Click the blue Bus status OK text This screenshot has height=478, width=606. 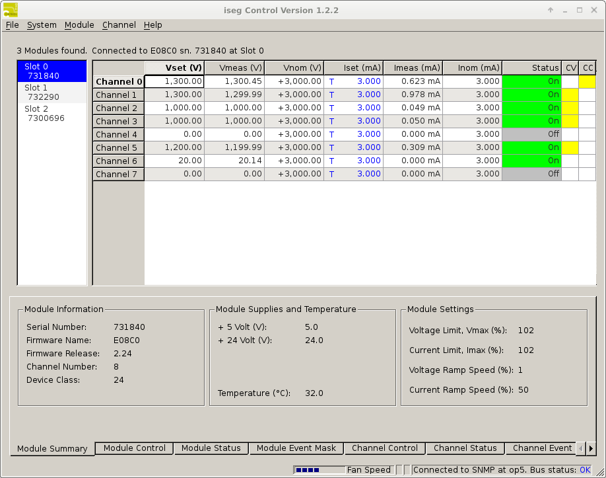click(x=585, y=470)
